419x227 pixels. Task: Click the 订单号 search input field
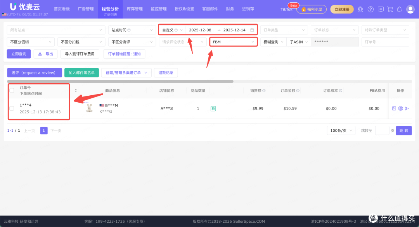(x=385, y=42)
